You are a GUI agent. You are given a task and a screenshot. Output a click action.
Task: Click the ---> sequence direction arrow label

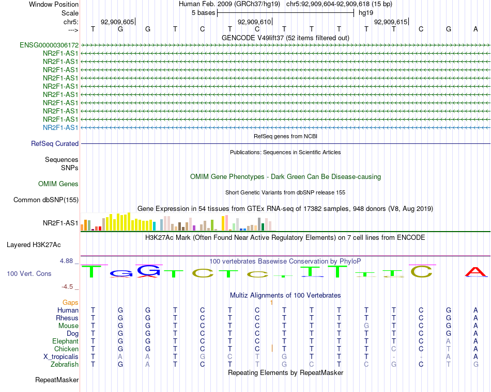click(73, 30)
